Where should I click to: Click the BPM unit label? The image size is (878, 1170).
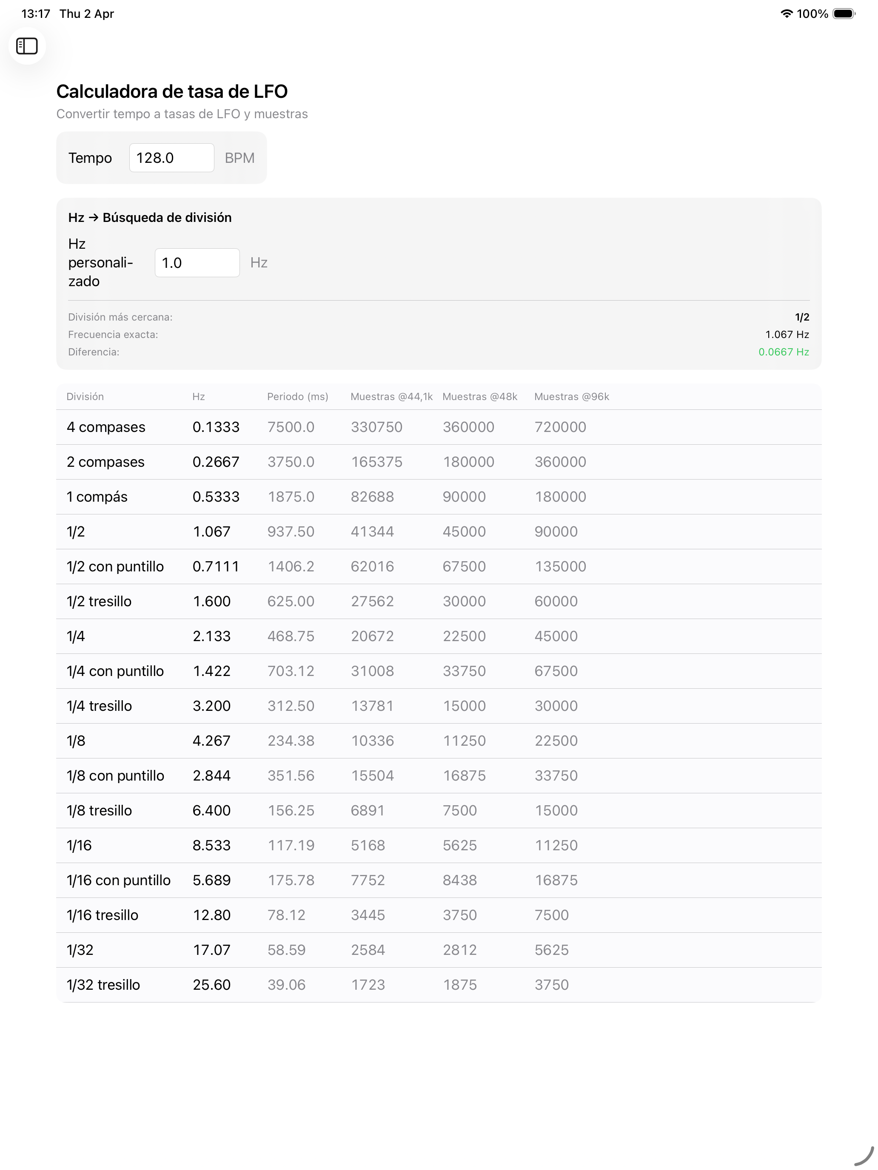[239, 158]
